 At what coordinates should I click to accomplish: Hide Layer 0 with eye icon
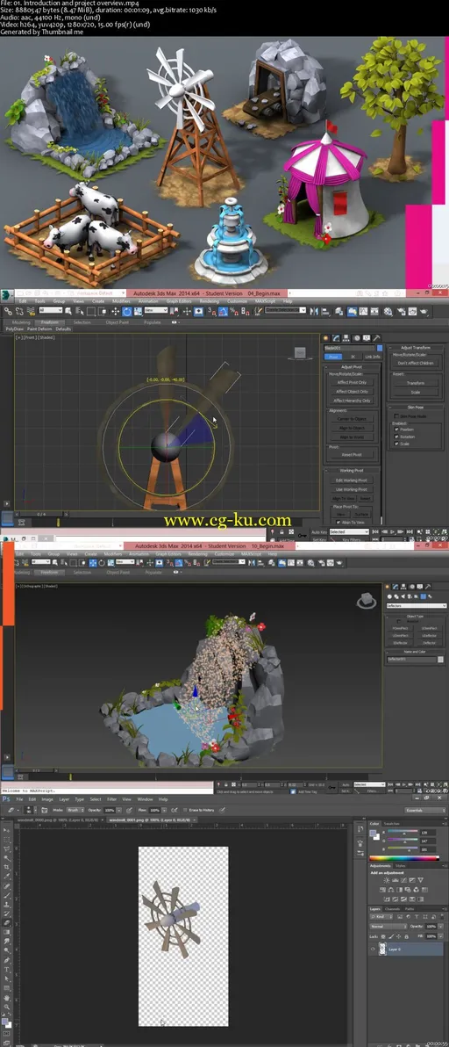click(x=373, y=949)
